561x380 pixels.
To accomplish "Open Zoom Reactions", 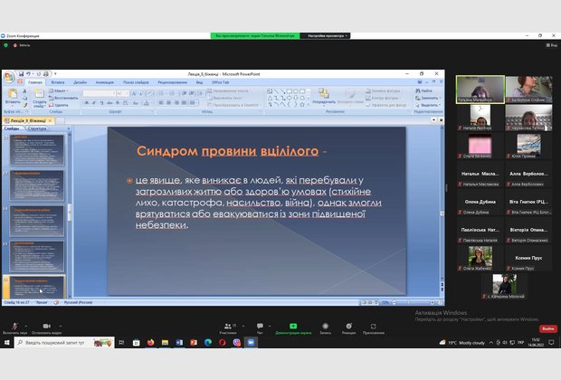I will point(347,327).
